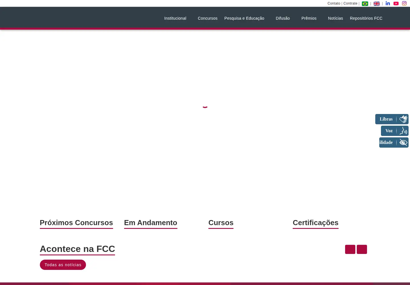Open the Em Andamento heading
The image size is (410, 285).
151,223
